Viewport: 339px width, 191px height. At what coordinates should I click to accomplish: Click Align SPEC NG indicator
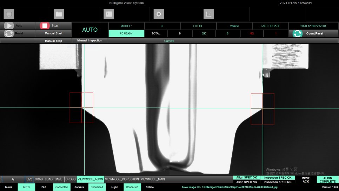coord(246,182)
